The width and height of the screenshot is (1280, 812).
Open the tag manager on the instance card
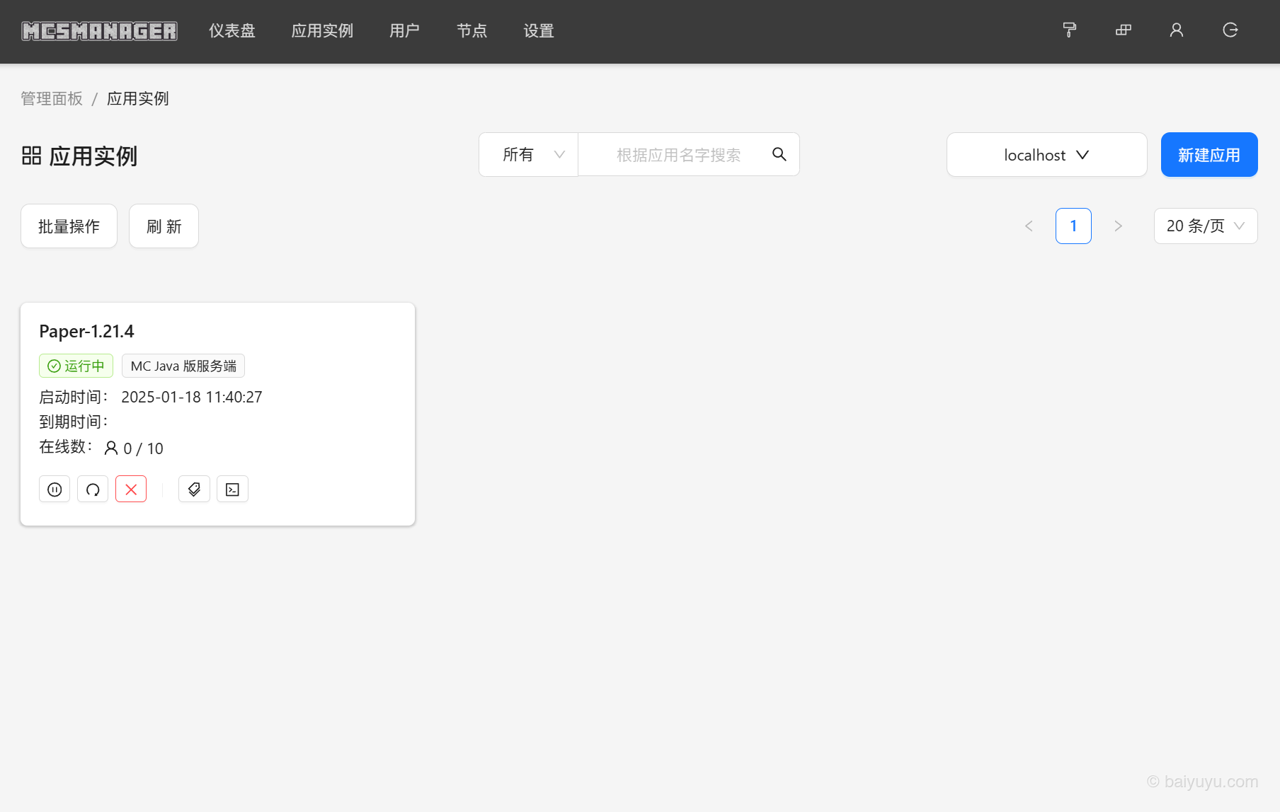point(194,489)
